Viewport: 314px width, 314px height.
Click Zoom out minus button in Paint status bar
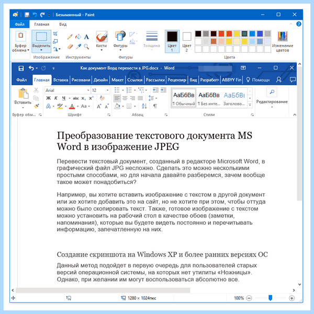[x=249, y=298]
